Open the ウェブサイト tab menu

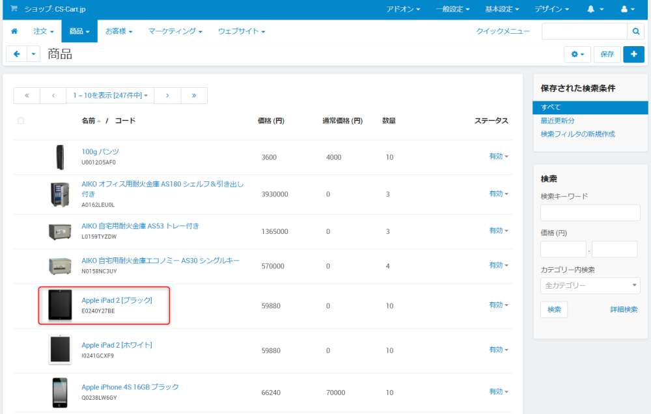coord(242,31)
